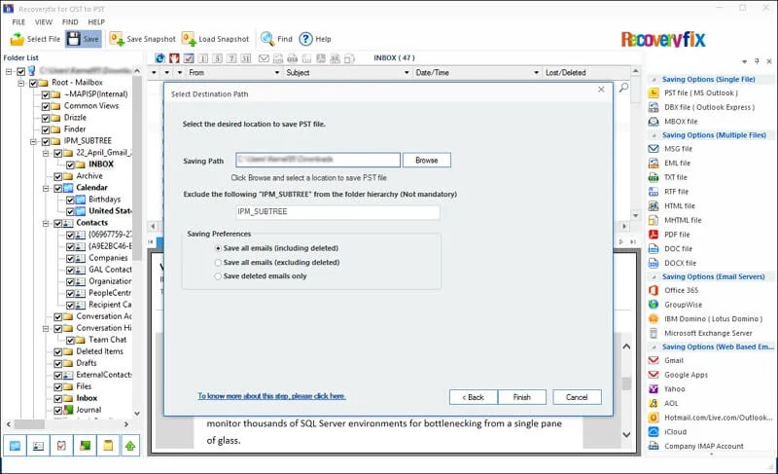The width and height of the screenshot is (778, 474).
Task: Toggle checkbox for Drizzle folder
Action: coord(45,118)
